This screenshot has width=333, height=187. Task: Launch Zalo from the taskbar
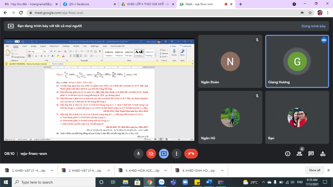pyautogui.click(x=161, y=182)
